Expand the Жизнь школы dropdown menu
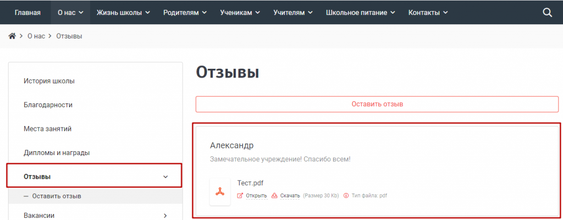The height and width of the screenshot is (220, 563). pos(124,12)
